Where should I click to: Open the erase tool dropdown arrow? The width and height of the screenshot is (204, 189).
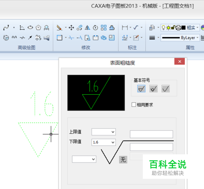click(66, 28)
